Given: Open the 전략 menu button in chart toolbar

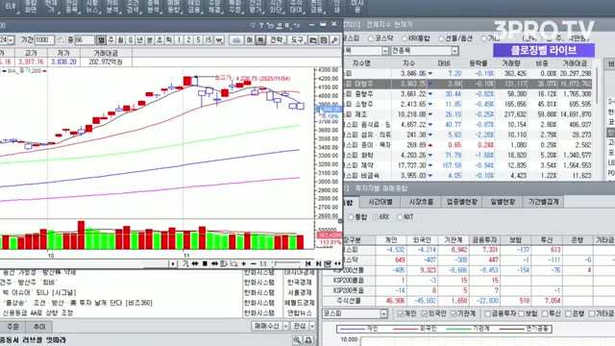Looking at the screenshot, I should (x=277, y=40).
